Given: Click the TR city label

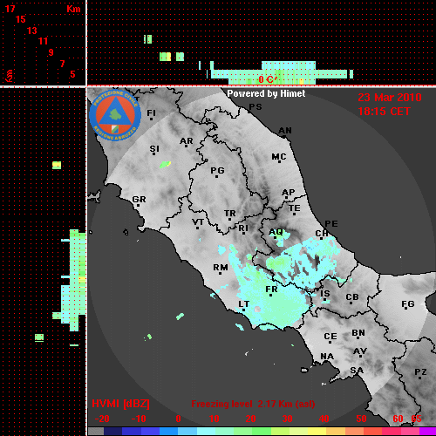Looking at the screenshot, I should click(x=229, y=214).
